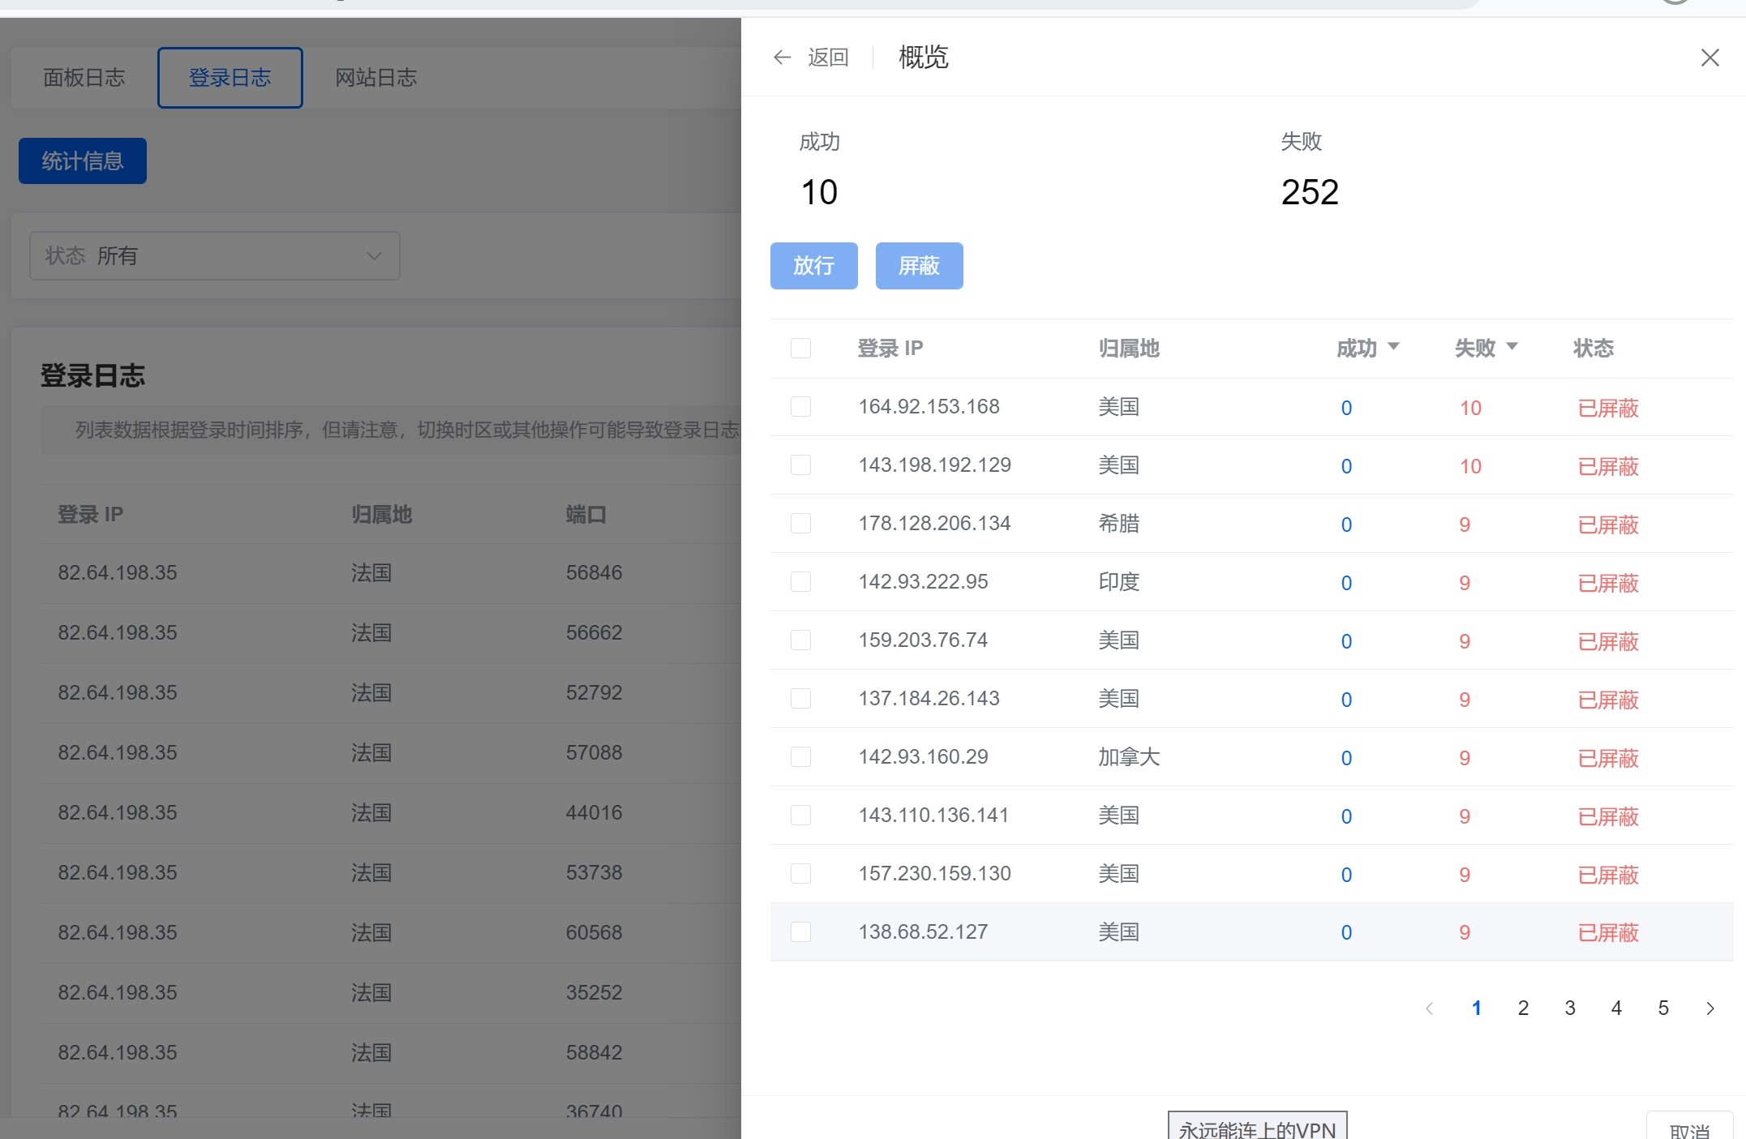Click the 登录 IP header in overview table
This screenshot has height=1139, width=1746.
click(x=890, y=349)
